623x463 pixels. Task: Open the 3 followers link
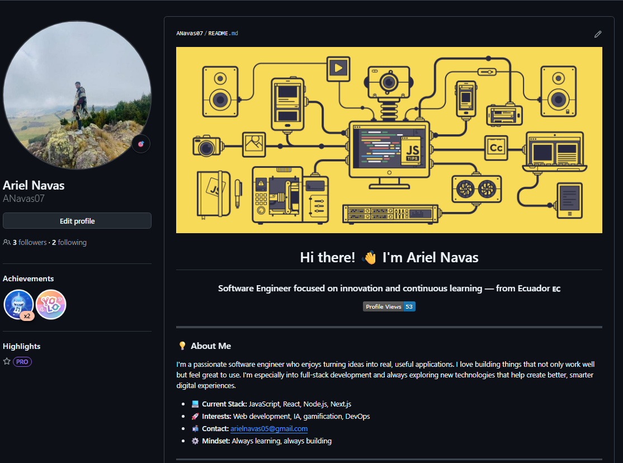coord(30,243)
